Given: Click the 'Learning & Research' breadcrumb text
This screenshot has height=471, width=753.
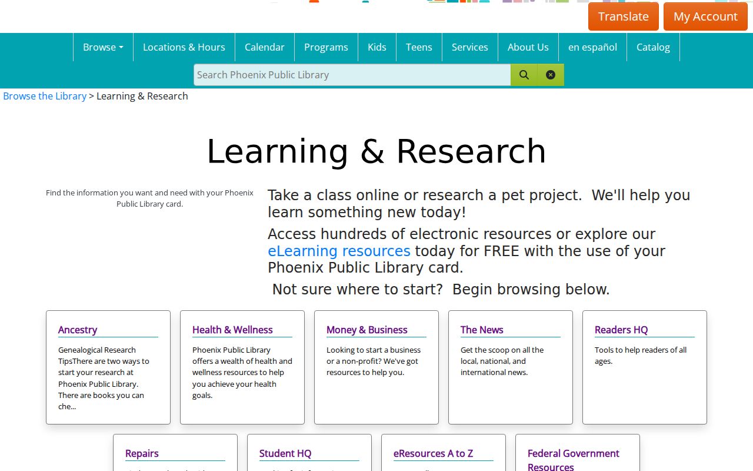Looking at the screenshot, I should click(142, 96).
